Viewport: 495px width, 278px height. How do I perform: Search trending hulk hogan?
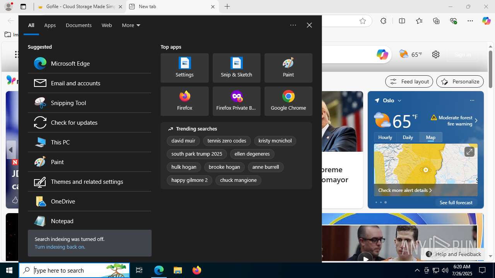pos(184,167)
